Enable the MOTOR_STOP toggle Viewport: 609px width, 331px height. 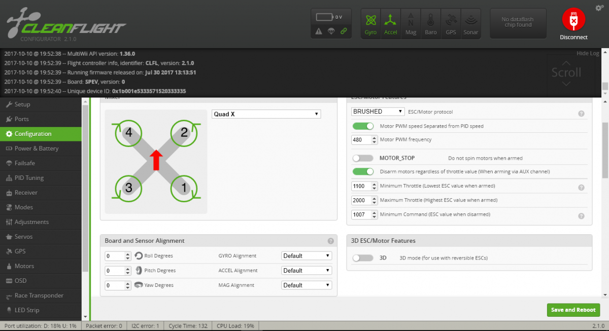point(363,158)
